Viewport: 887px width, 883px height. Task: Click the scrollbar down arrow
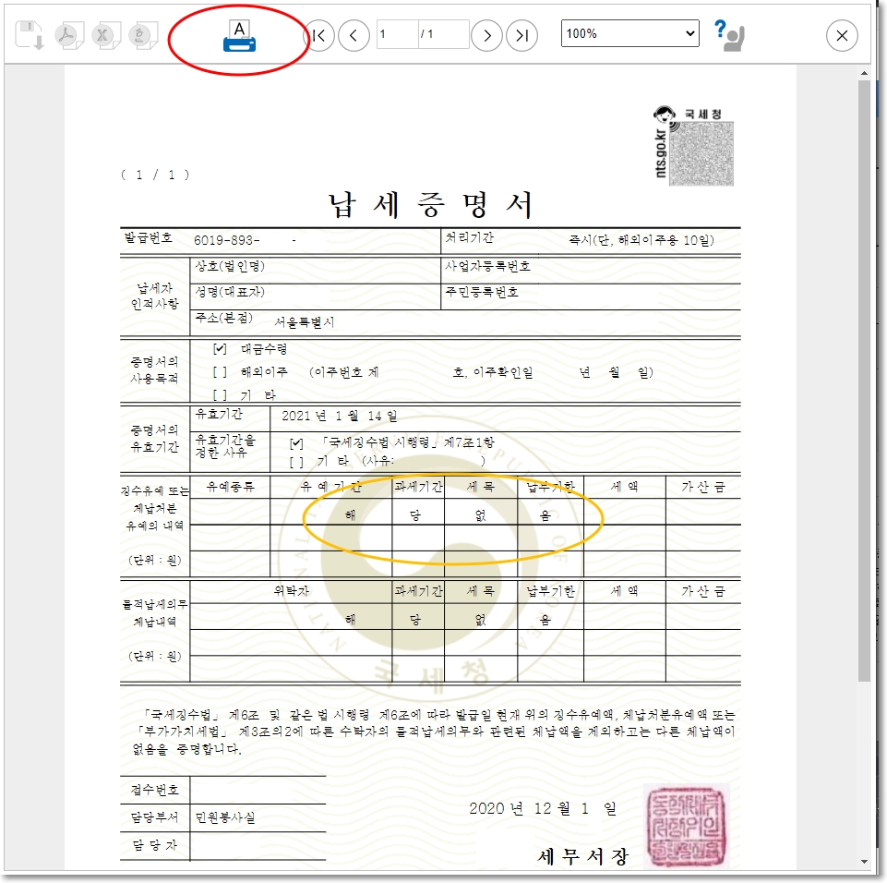coord(864,862)
